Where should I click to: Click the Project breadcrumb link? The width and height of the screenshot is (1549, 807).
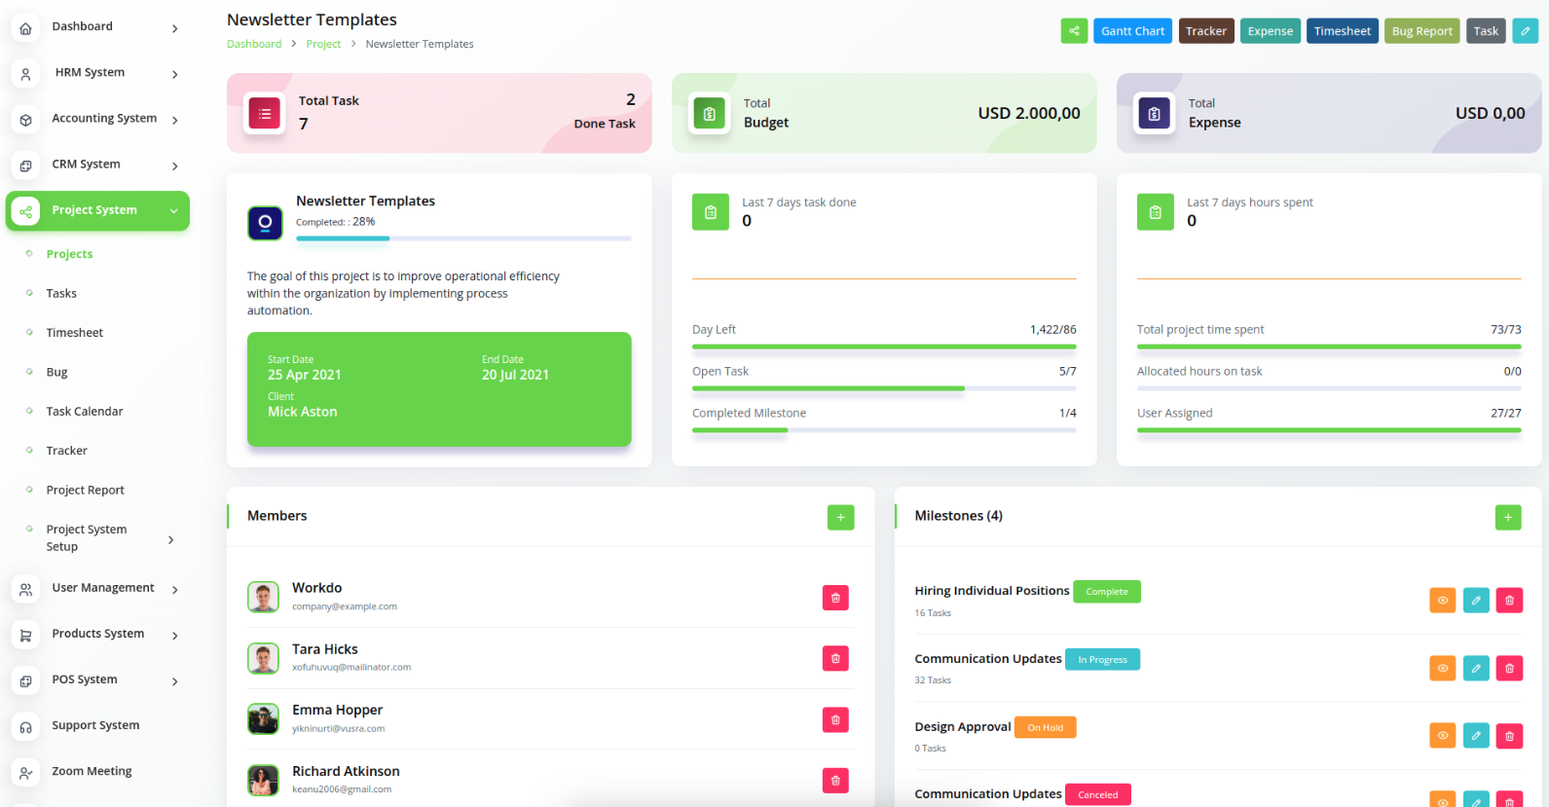(323, 44)
